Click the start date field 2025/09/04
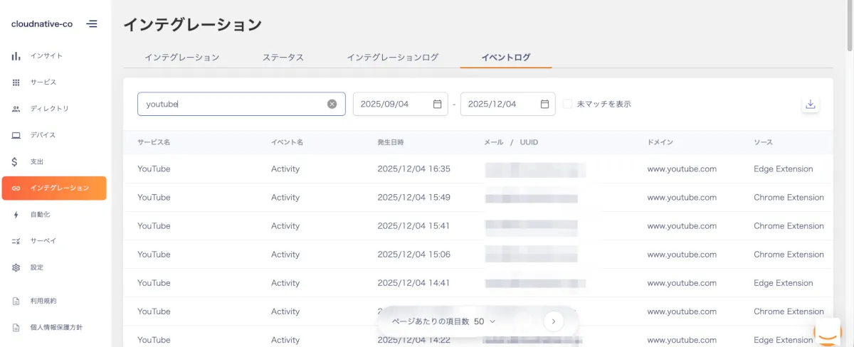 [401, 104]
